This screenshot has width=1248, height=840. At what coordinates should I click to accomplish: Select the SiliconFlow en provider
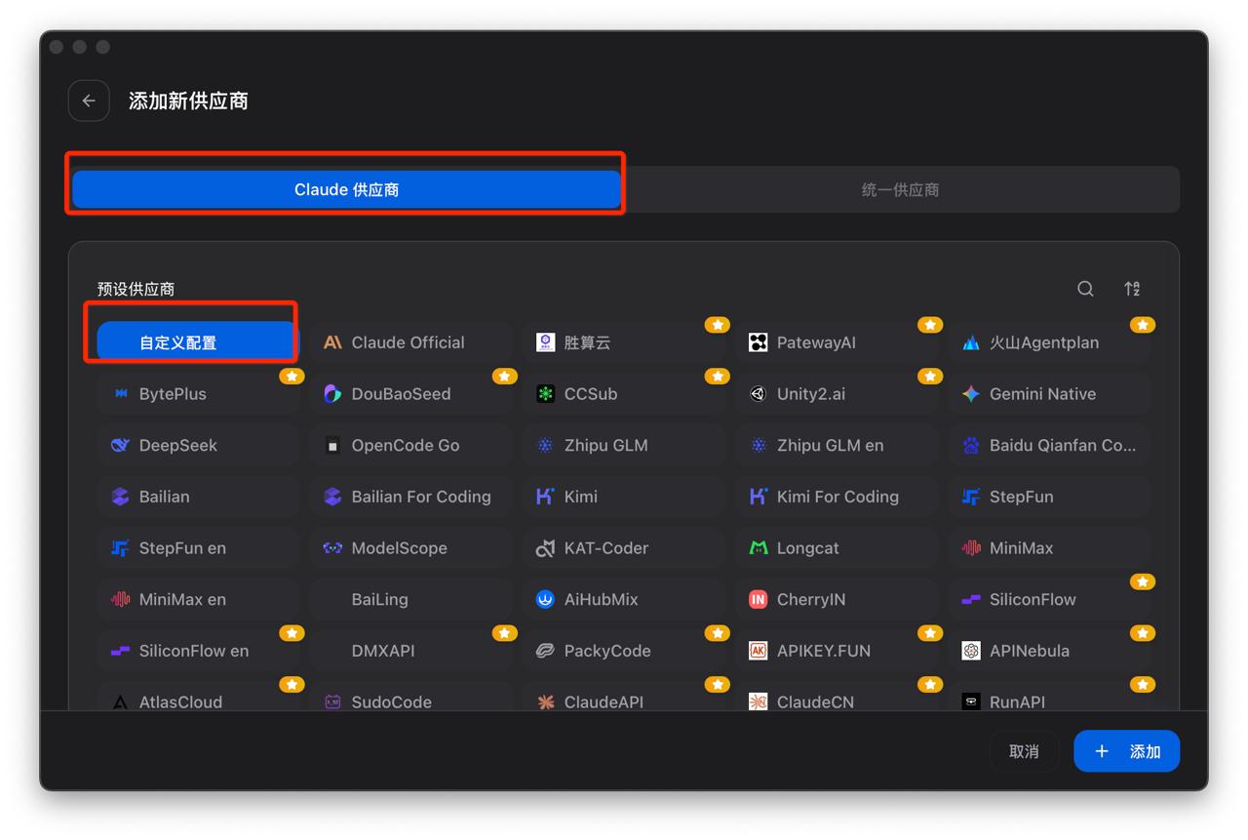point(197,651)
